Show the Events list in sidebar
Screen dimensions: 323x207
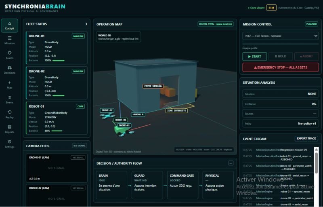[x=9, y=99]
